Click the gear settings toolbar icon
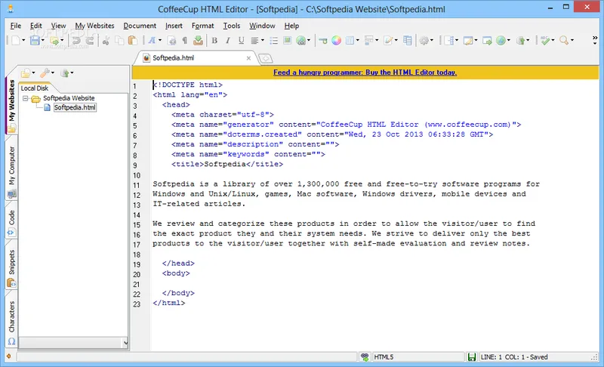 point(424,40)
